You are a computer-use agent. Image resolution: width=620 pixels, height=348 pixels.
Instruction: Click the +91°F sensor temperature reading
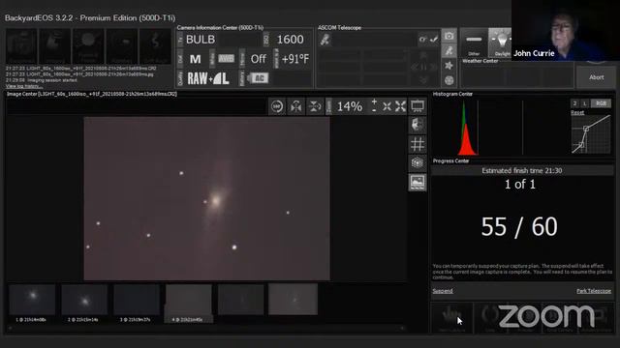tap(294, 59)
